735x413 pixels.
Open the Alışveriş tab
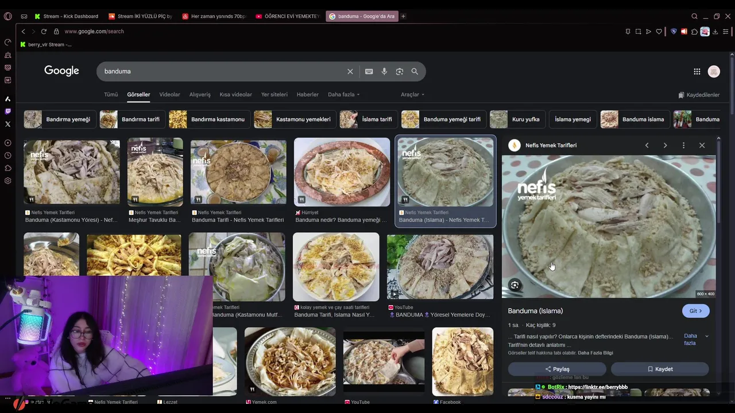tap(200, 95)
